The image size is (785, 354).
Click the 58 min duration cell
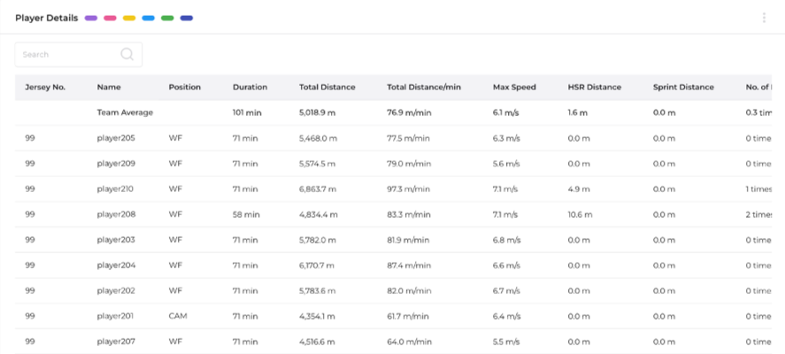tap(246, 214)
